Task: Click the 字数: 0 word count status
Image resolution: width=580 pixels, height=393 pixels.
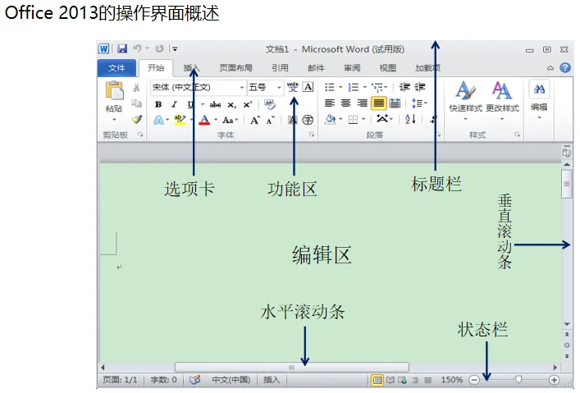Action: point(163,380)
